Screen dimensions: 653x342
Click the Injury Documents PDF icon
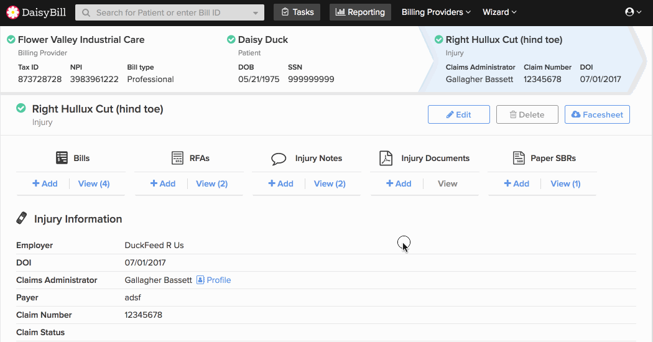(386, 159)
